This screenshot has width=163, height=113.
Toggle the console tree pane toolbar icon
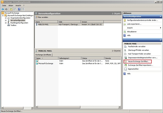click(15, 9)
